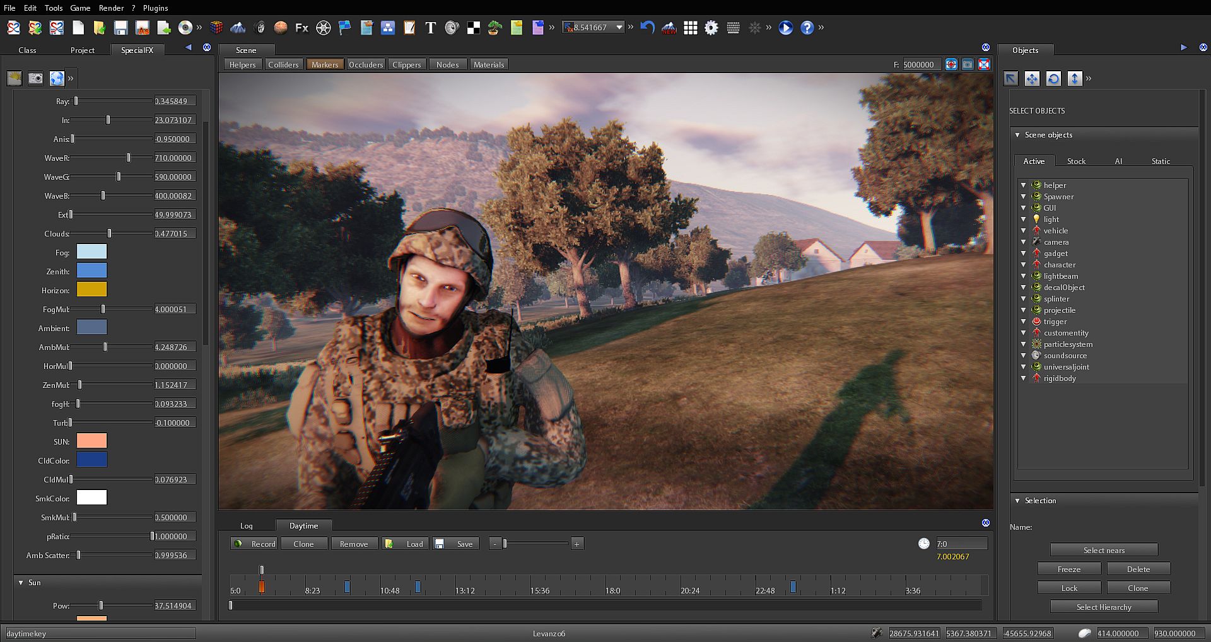Select the rotate object tool
The height and width of the screenshot is (642, 1211).
coord(1053,78)
